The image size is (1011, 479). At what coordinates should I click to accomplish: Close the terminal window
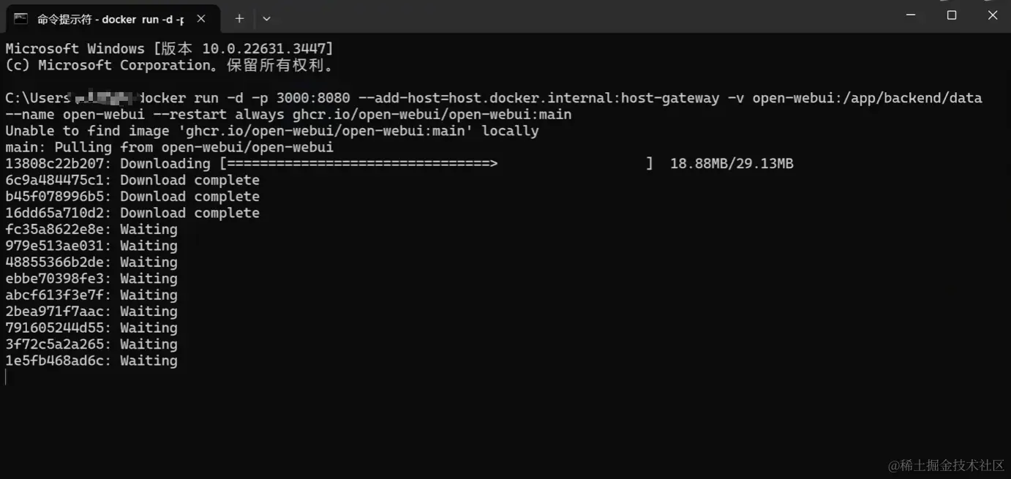[x=993, y=15]
